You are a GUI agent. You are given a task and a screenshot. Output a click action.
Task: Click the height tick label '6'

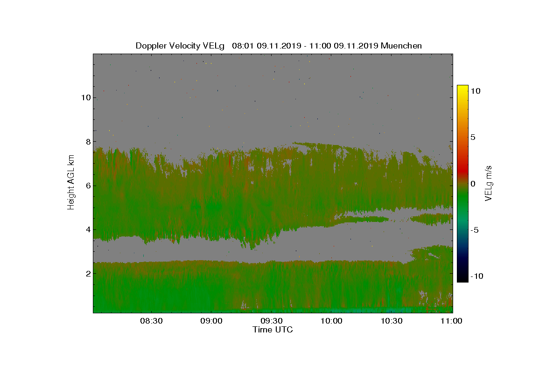(87, 186)
